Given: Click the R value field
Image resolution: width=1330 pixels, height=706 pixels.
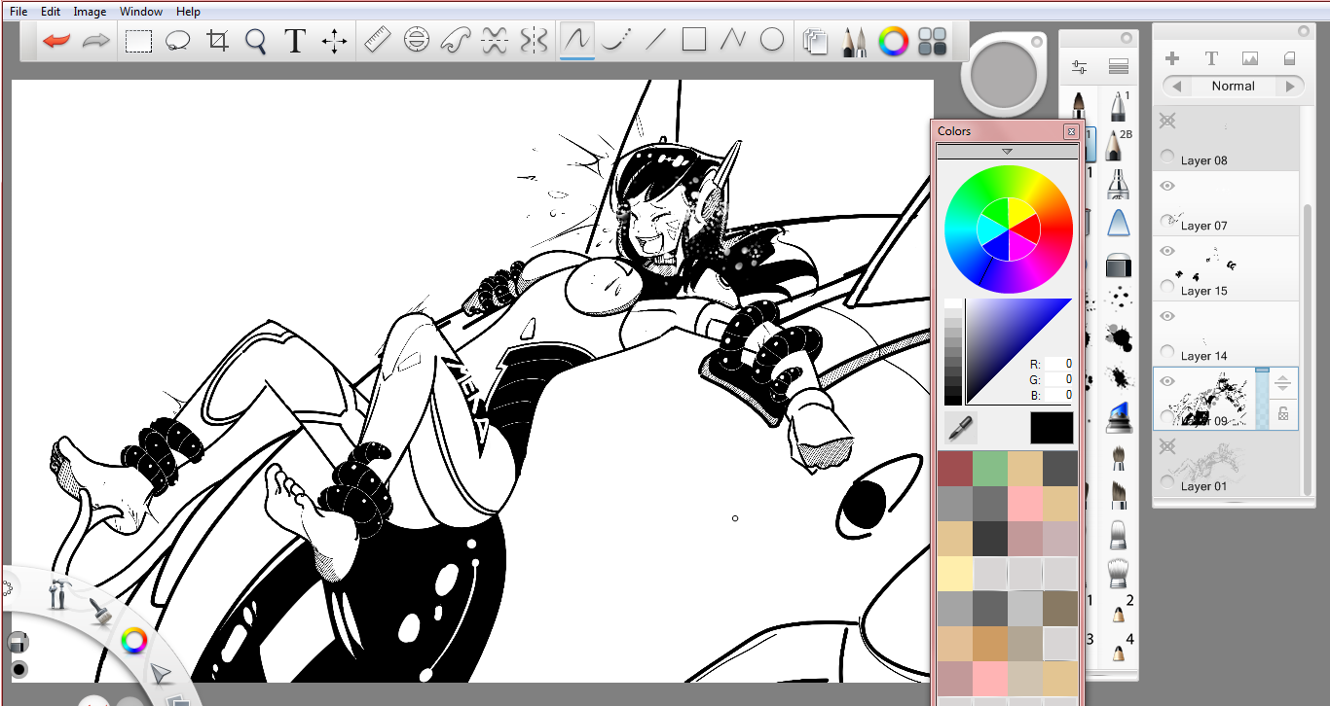Looking at the screenshot, I should [x=1059, y=364].
